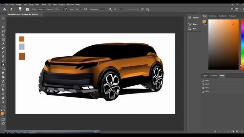Select the Brush tool in toolbox
The height and width of the screenshot is (137, 244).
pyautogui.click(x=3, y=52)
